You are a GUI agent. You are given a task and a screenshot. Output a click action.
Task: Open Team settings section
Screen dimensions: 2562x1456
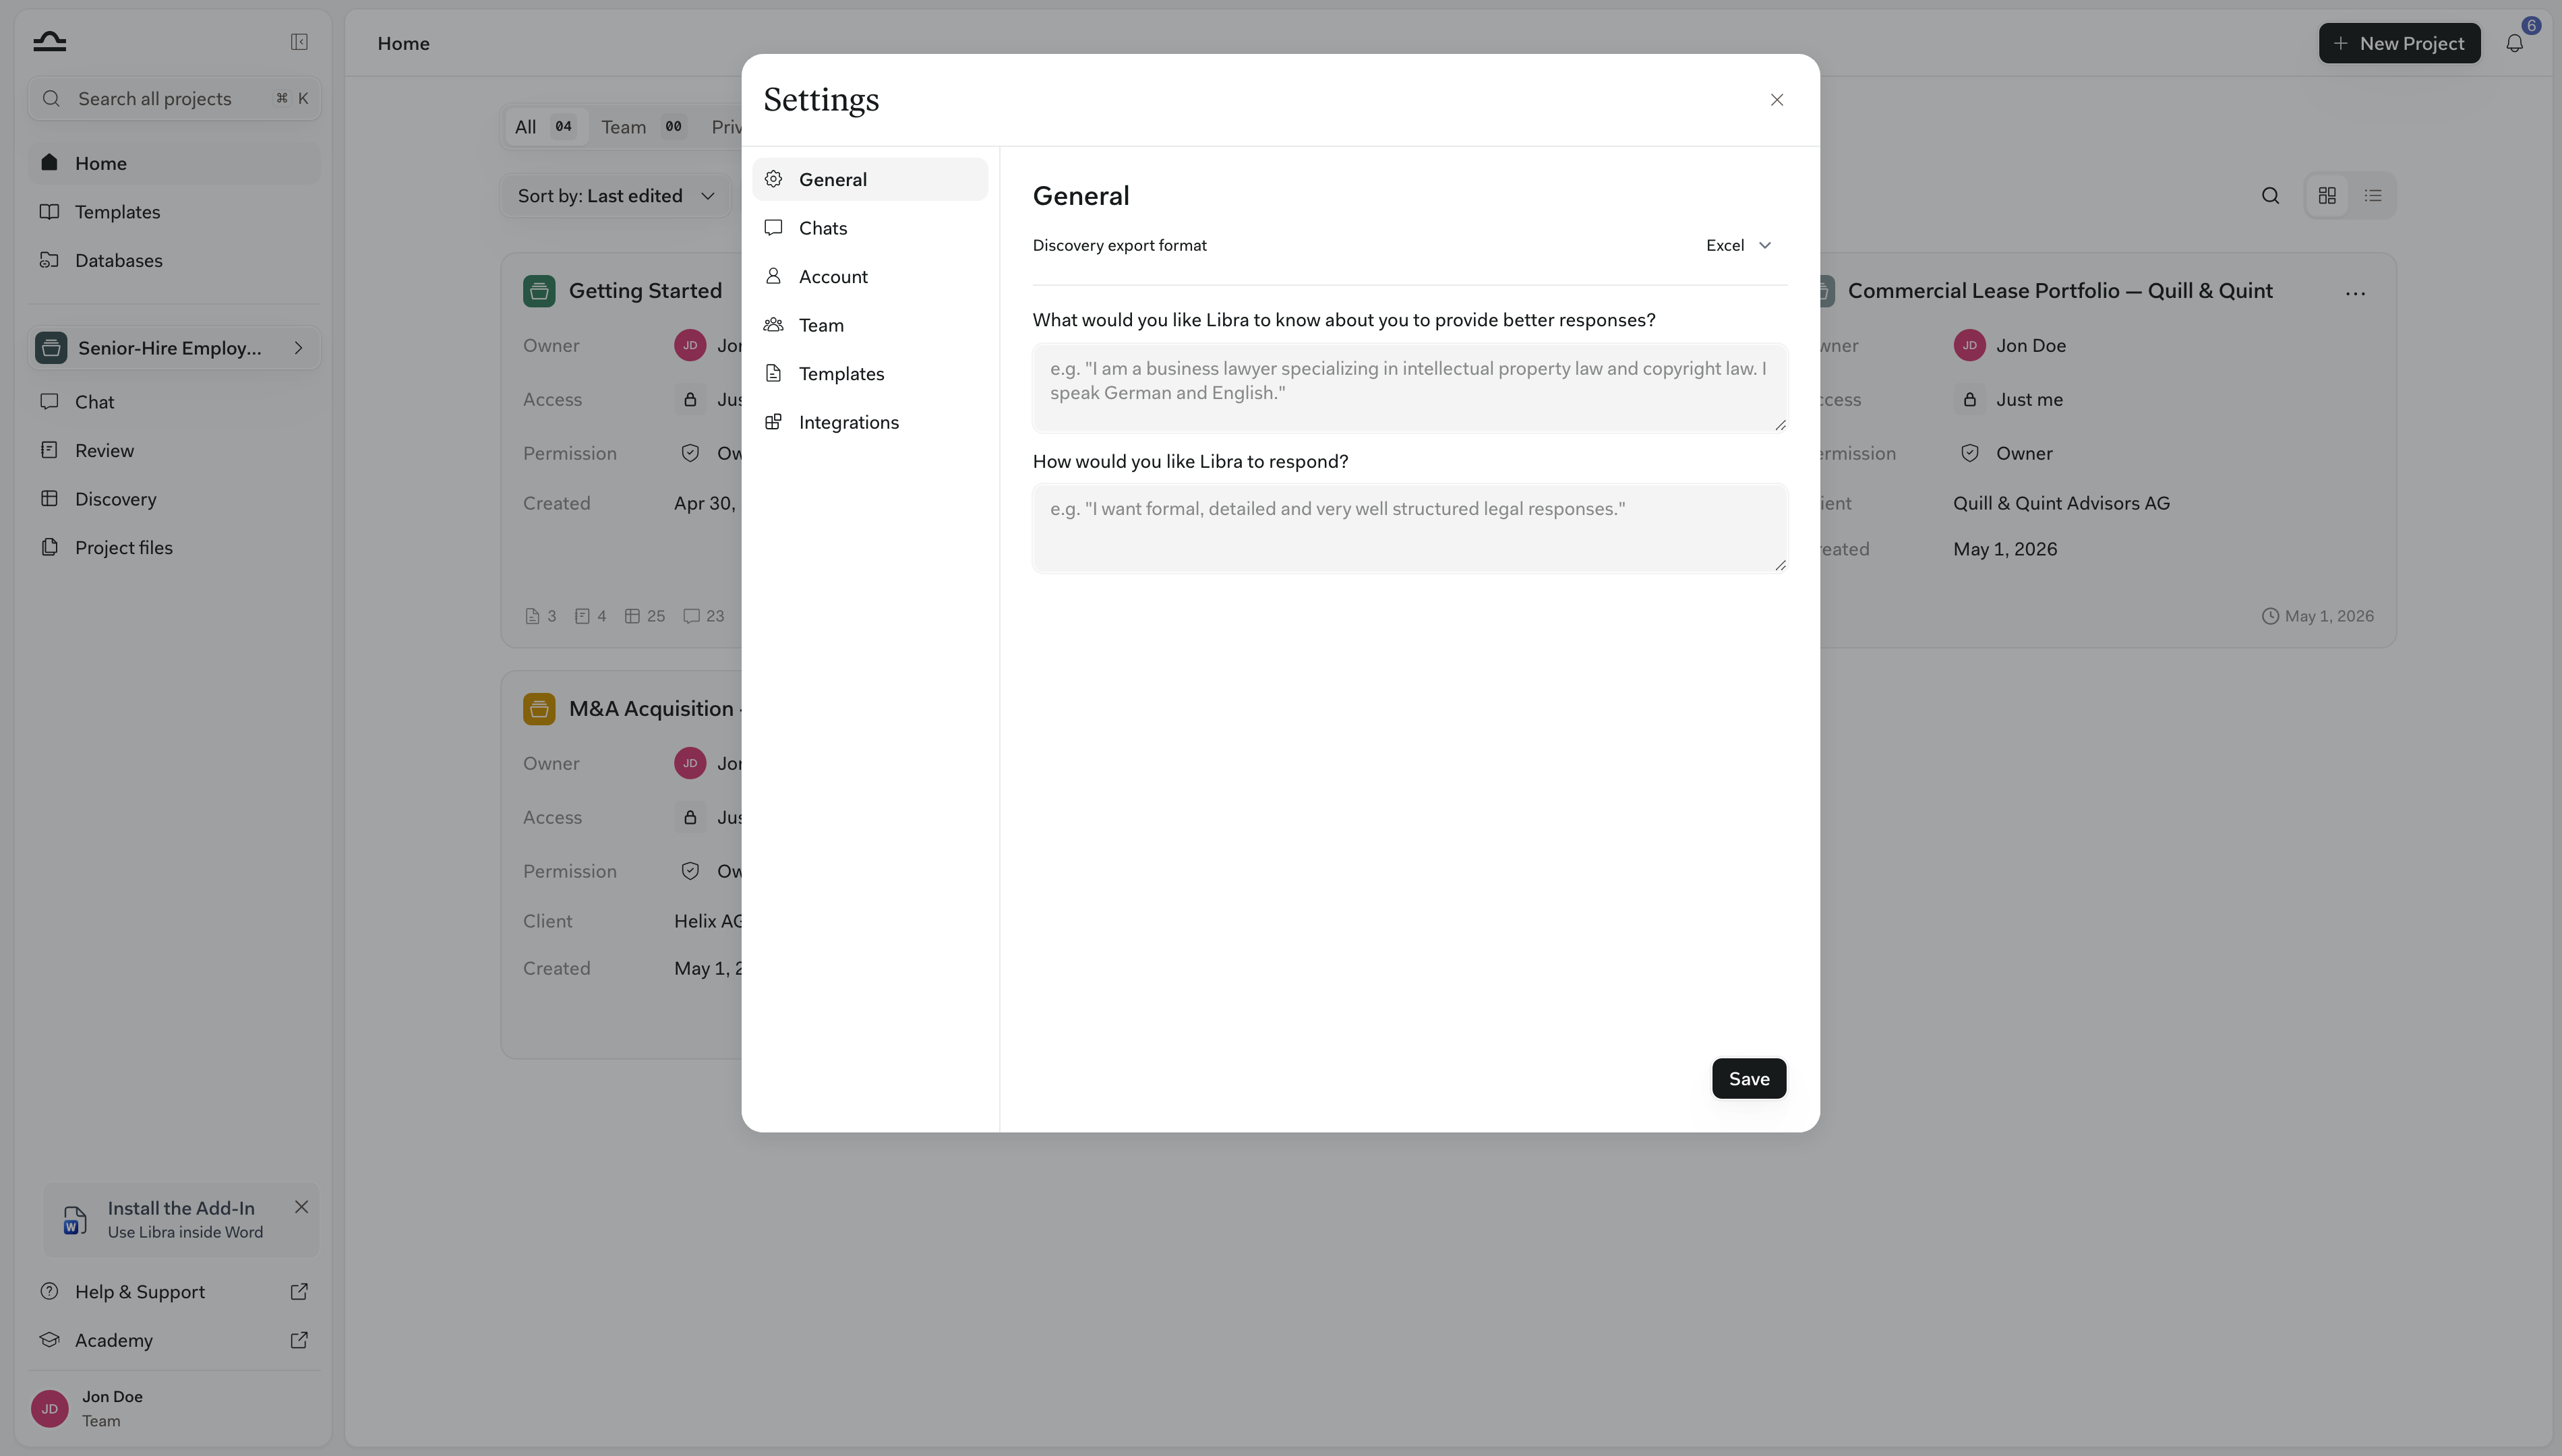[870, 325]
